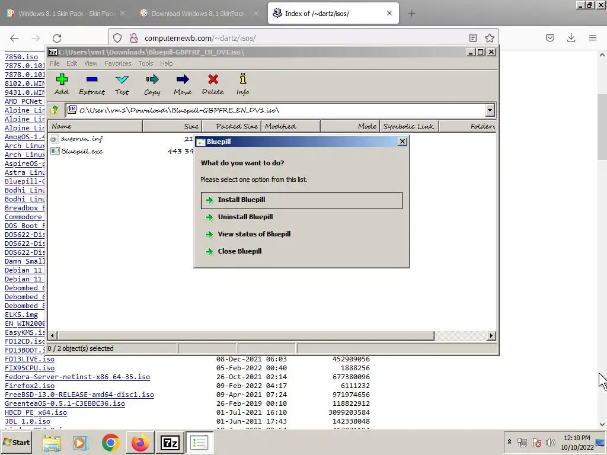Viewport: 607px width, 455px height.
Task: Click the Extract toolbar icon in 7-Zip
Action: tap(92, 80)
